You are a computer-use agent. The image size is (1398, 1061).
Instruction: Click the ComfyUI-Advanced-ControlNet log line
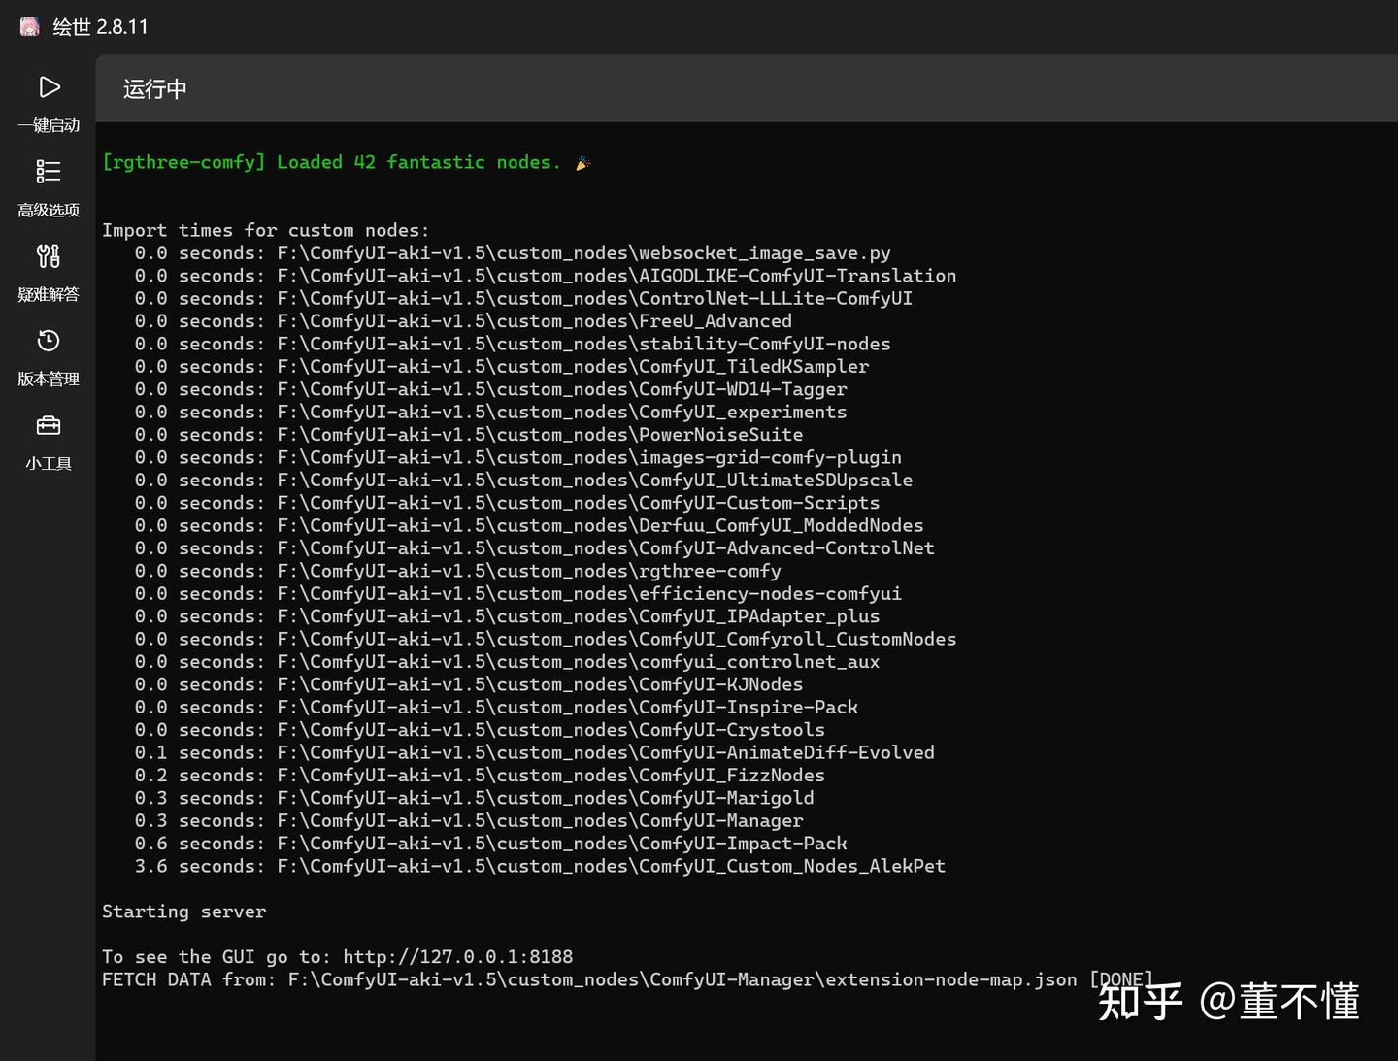coord(535,548)
